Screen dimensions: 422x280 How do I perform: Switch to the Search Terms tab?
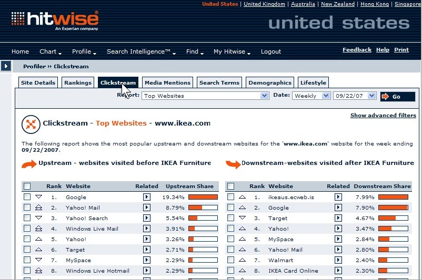click(219, 82)
